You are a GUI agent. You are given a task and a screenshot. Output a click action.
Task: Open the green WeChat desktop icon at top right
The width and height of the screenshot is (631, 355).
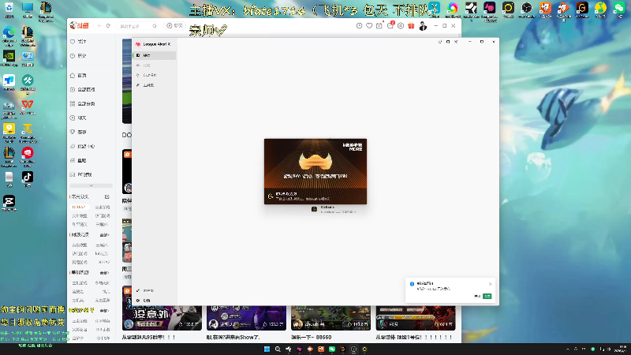click(619, 9)
